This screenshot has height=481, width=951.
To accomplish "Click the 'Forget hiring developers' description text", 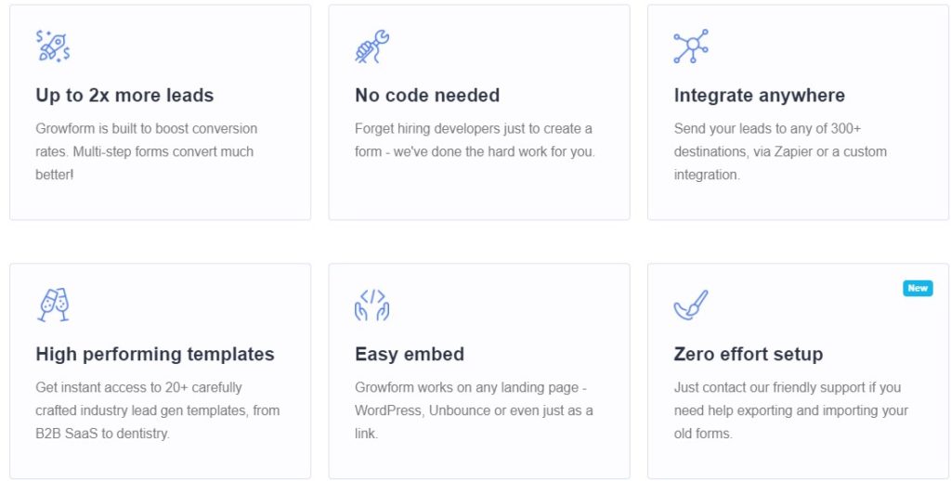I will [x=475, y=140].
